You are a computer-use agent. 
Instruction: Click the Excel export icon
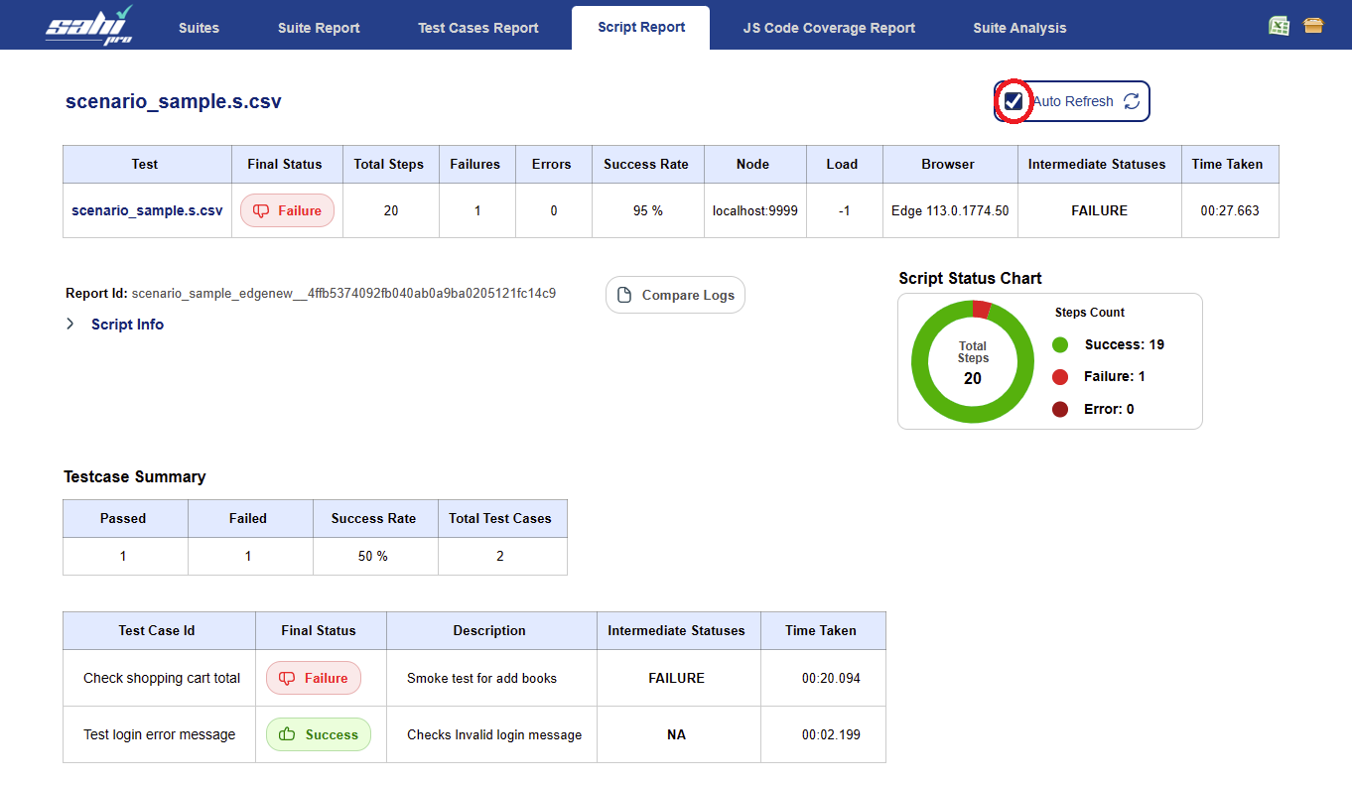(x=1280, y=26)
